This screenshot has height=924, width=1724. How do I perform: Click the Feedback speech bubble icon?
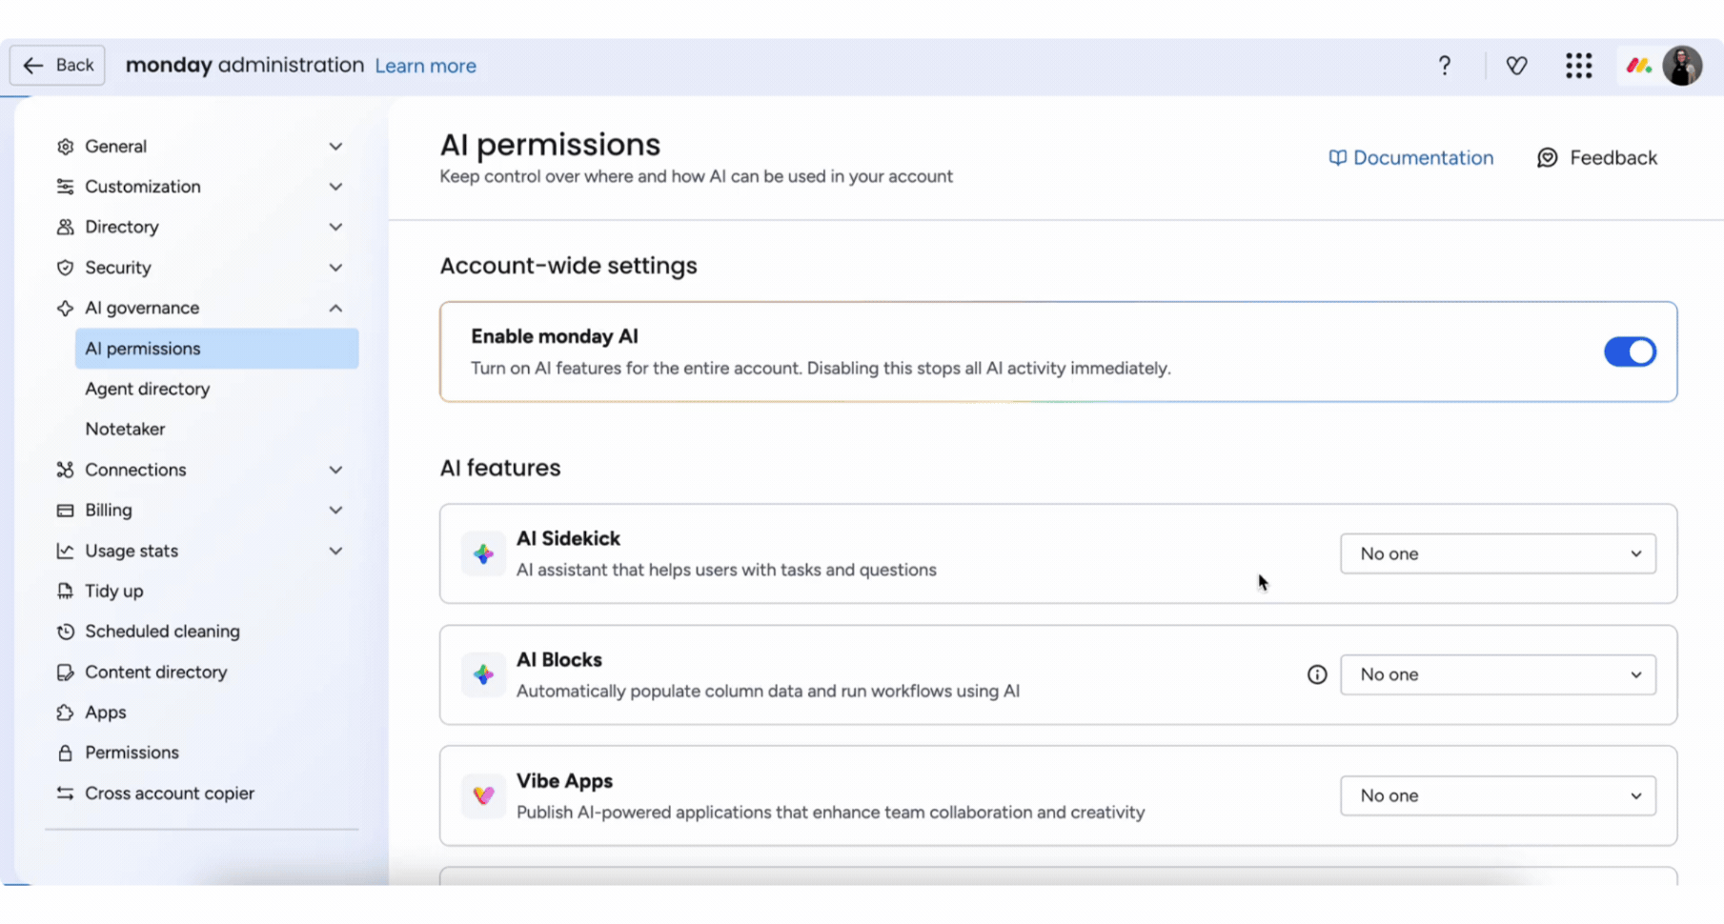1548,158
